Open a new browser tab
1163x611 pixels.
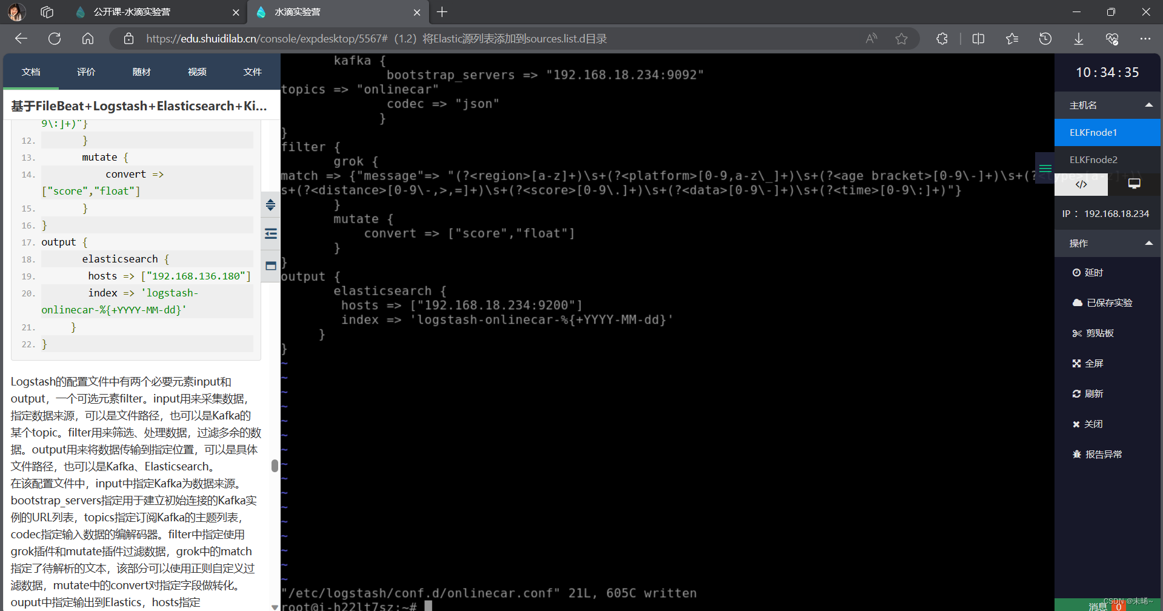coord(442,12)
